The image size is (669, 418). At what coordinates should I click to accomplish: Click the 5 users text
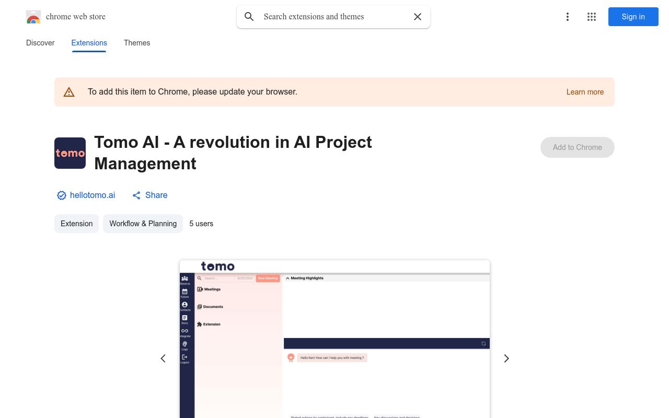(x=201, y=224)
